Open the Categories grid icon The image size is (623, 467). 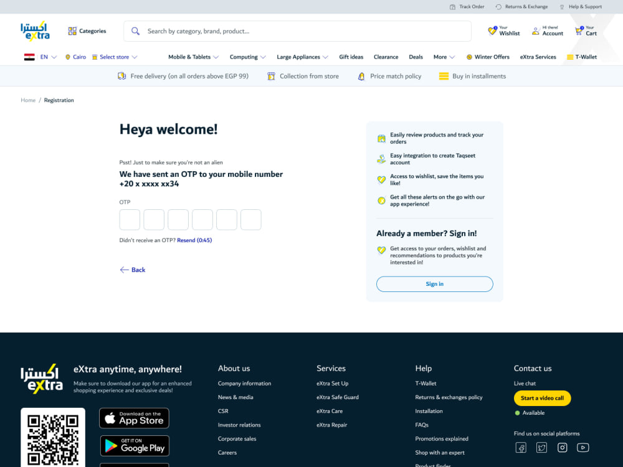click(72, 31)
